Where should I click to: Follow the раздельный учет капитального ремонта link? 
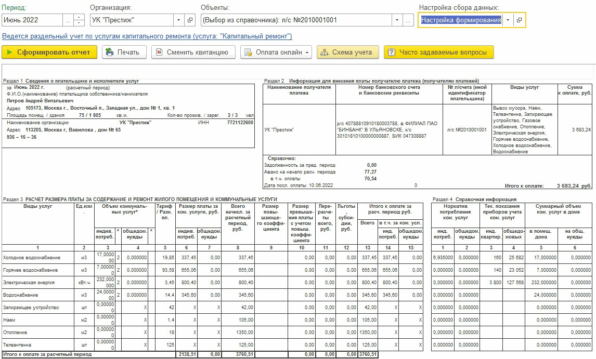point(147,36)
